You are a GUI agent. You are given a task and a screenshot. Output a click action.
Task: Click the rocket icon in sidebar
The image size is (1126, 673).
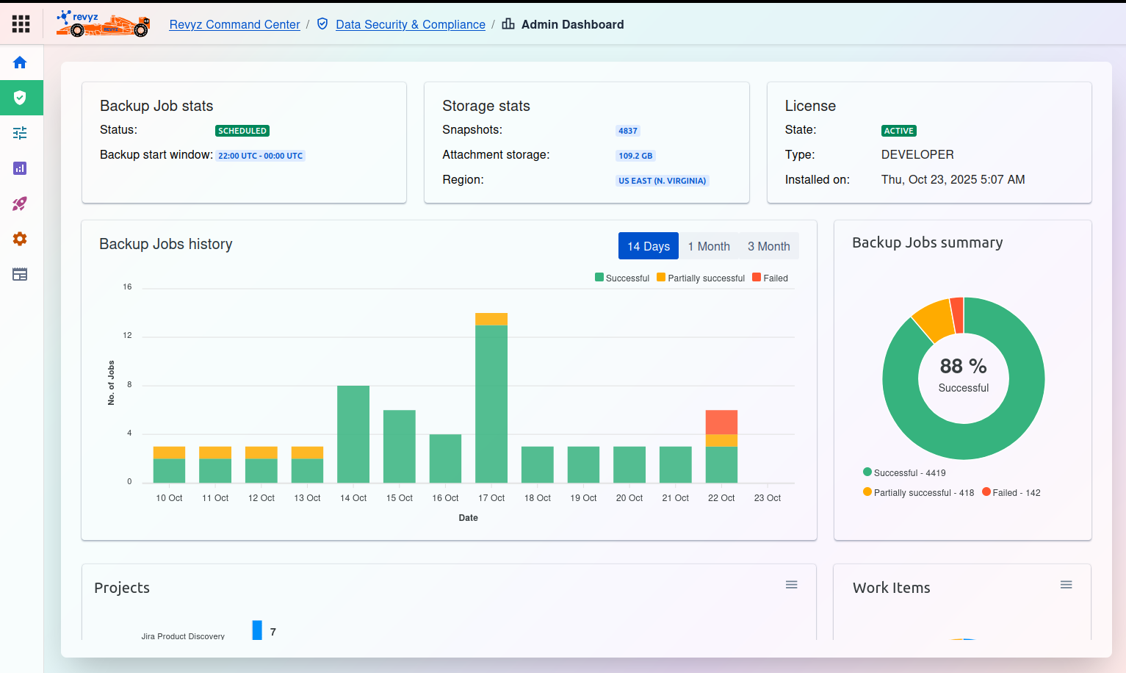pos(20,204)
